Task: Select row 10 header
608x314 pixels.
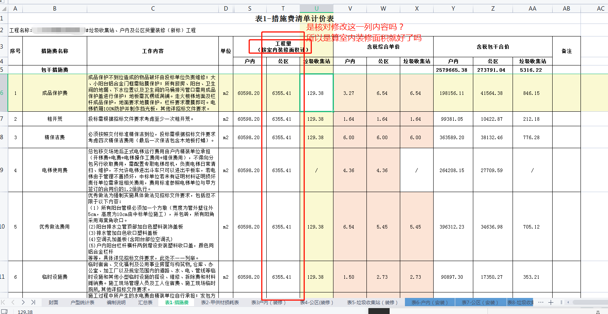Action: (4, 227)
